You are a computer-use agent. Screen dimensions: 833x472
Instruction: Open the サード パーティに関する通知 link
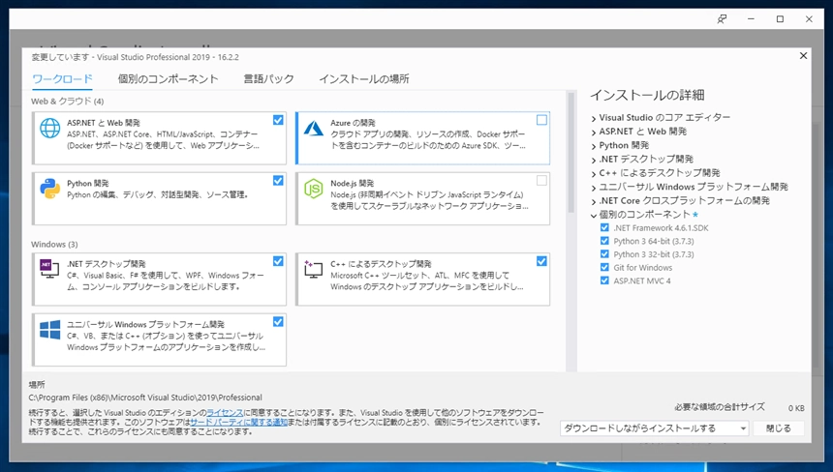coord(238,422)
